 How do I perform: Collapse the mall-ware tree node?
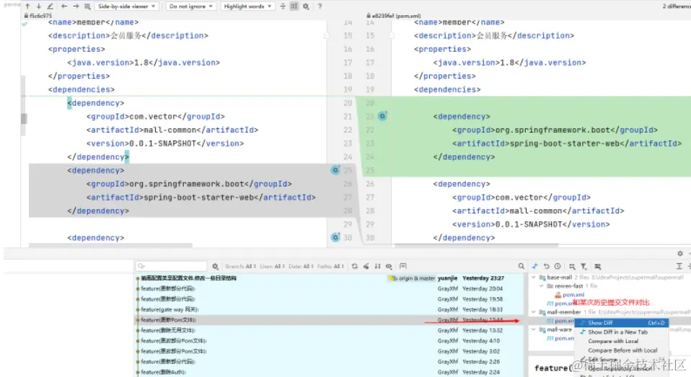tap(534, 329)
